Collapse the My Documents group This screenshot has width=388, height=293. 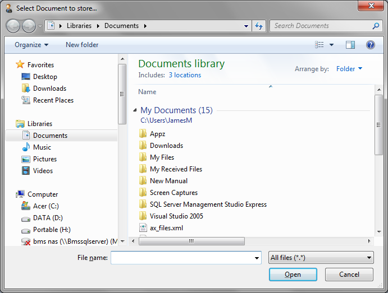click(135, 110)
